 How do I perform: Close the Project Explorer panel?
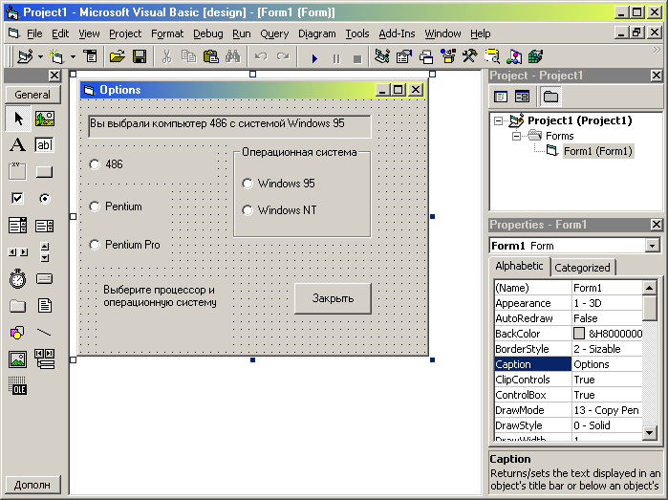tap(657, 76)
